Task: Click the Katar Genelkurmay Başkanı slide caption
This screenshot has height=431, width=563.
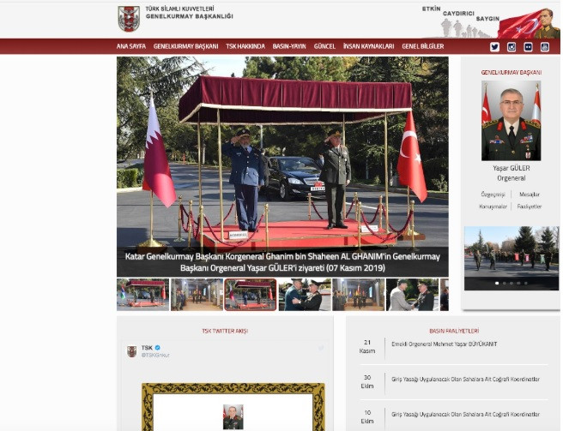Action: pos(282,262)
